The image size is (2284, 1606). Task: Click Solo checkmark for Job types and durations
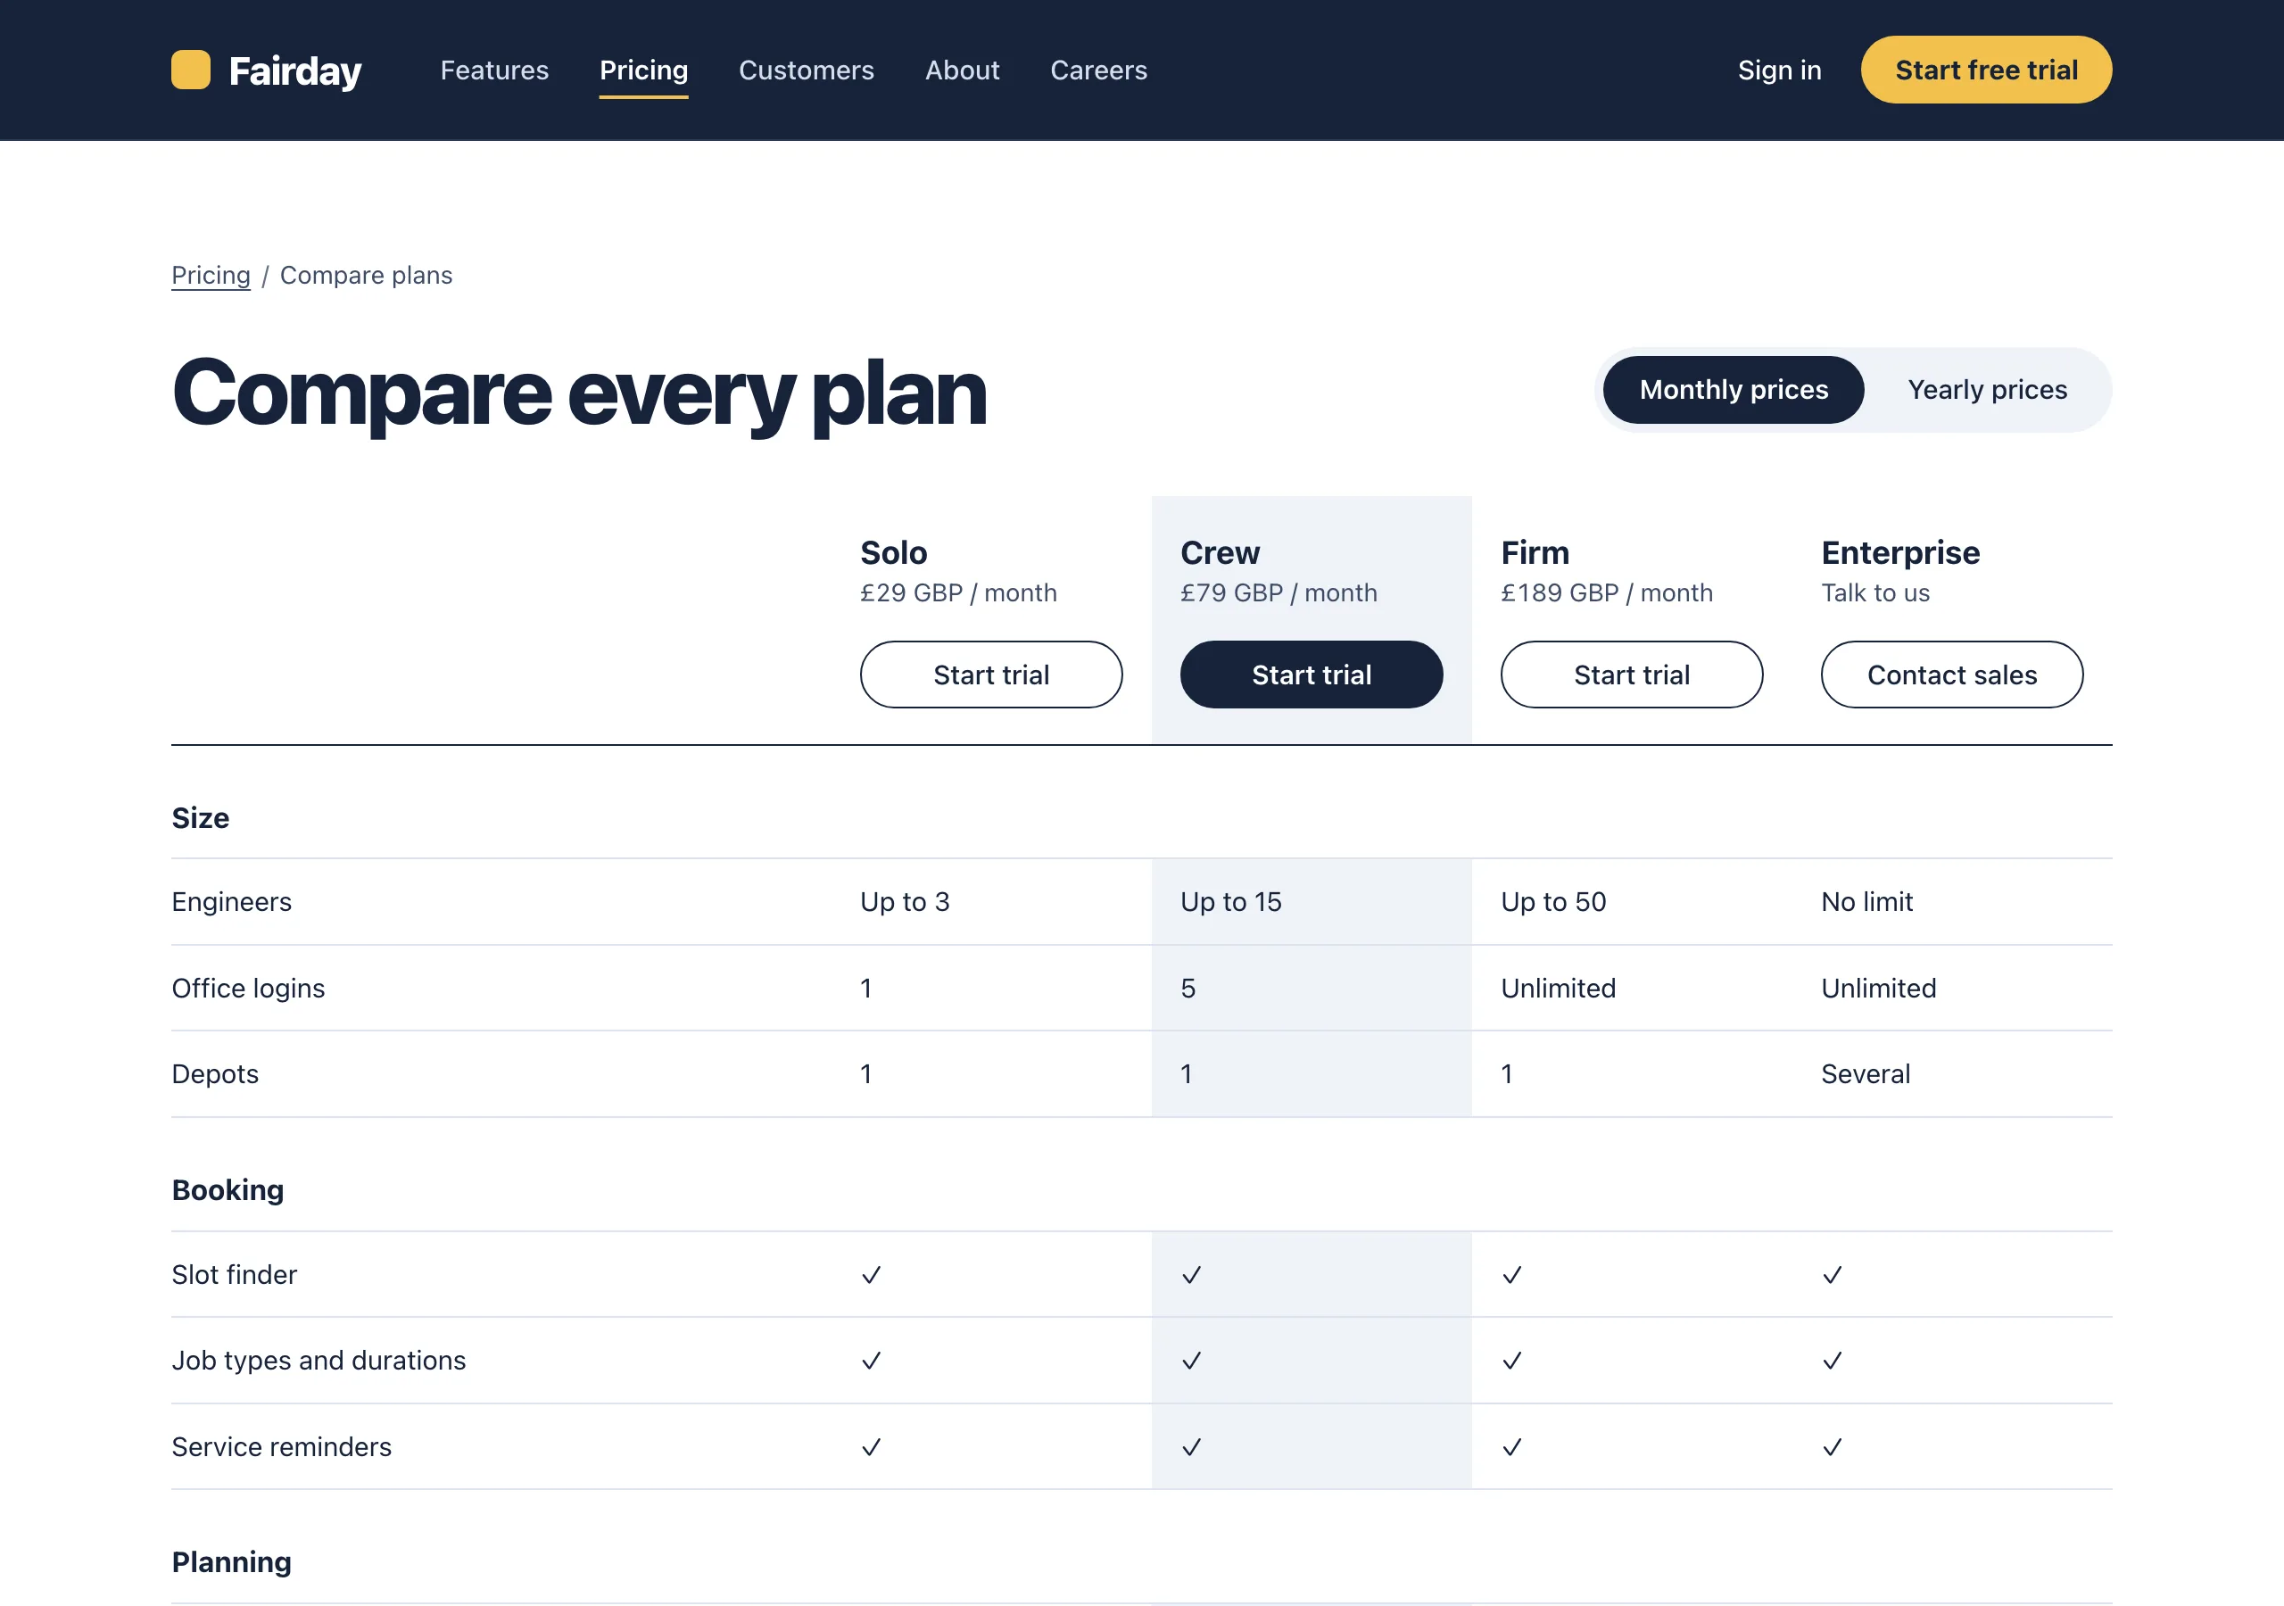pos(872,1361)
